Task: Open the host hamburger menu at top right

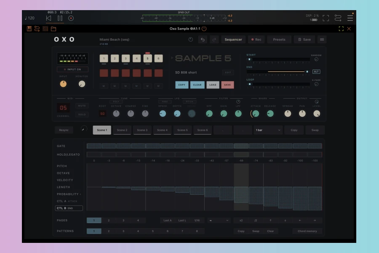Action: [x=350, y=18]
